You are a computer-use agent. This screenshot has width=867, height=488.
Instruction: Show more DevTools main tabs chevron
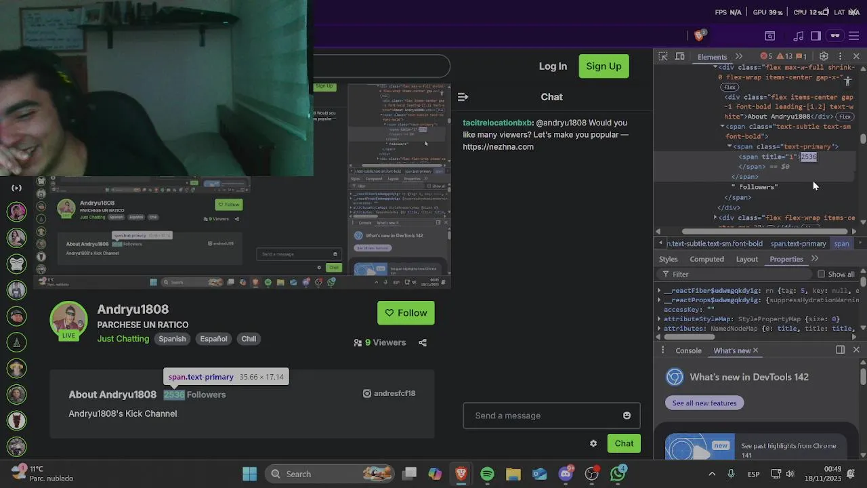[x=739, y=56]
